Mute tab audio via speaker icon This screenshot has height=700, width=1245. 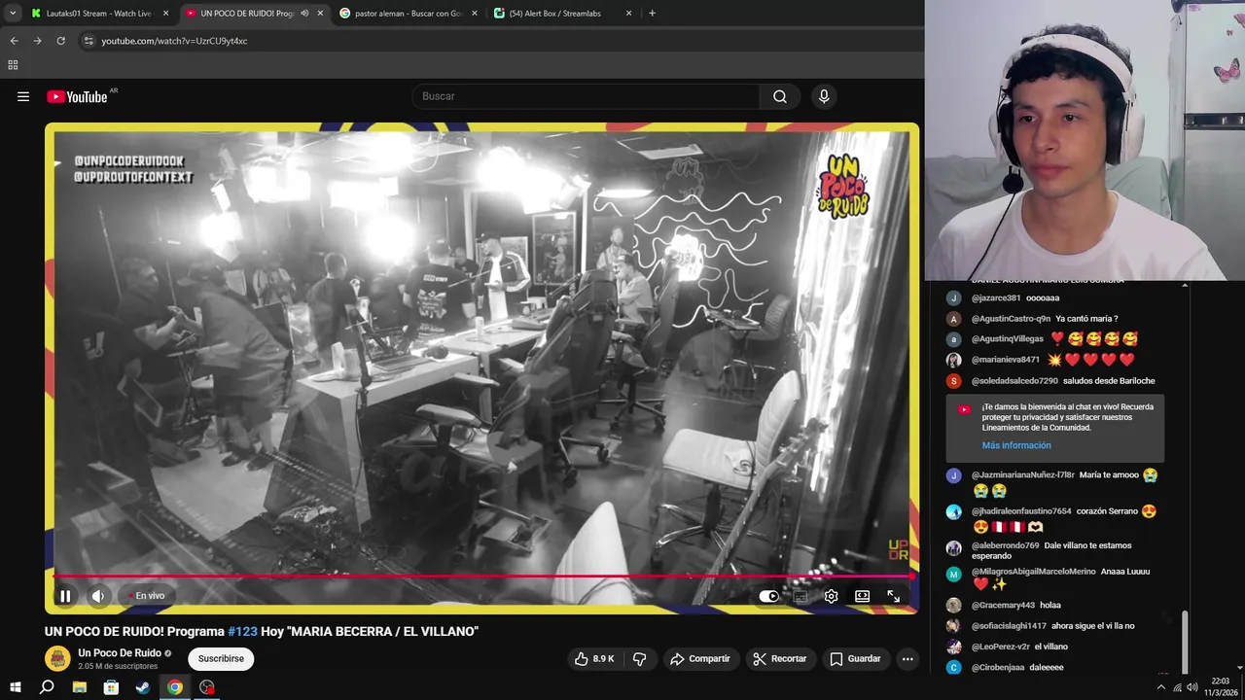304,14
